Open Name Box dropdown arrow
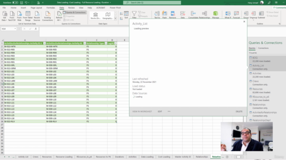Screen dimensions: 286x160 point(15,29)
